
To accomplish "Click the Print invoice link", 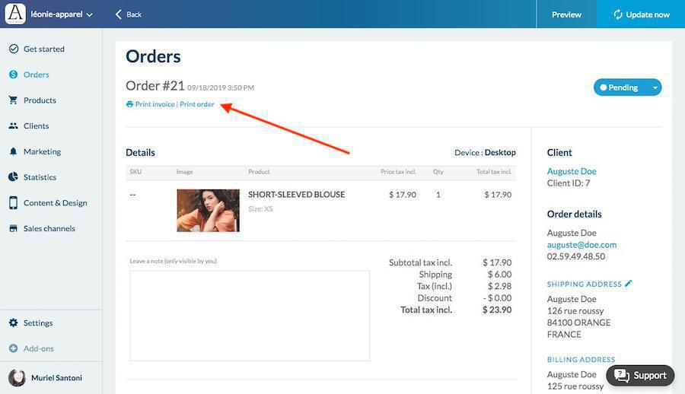I will [x=155, y=104].
